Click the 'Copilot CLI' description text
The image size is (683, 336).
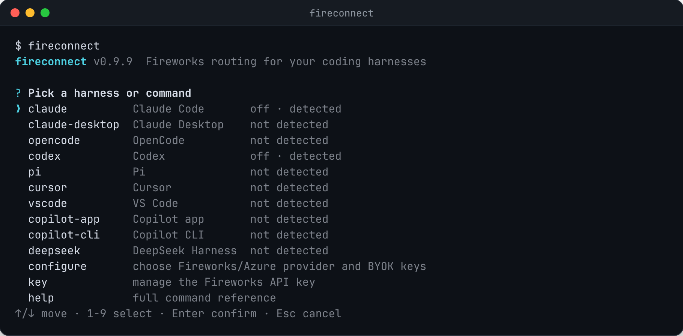(x=168, y=235)
